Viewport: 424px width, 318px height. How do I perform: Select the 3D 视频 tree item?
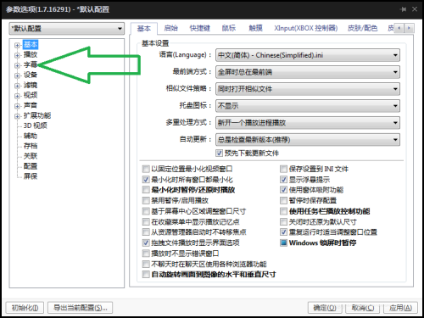pos(35,126)
